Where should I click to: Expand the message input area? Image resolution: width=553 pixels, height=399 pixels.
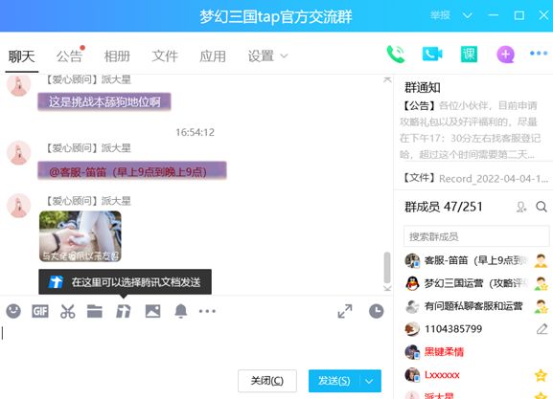(345, 311)
